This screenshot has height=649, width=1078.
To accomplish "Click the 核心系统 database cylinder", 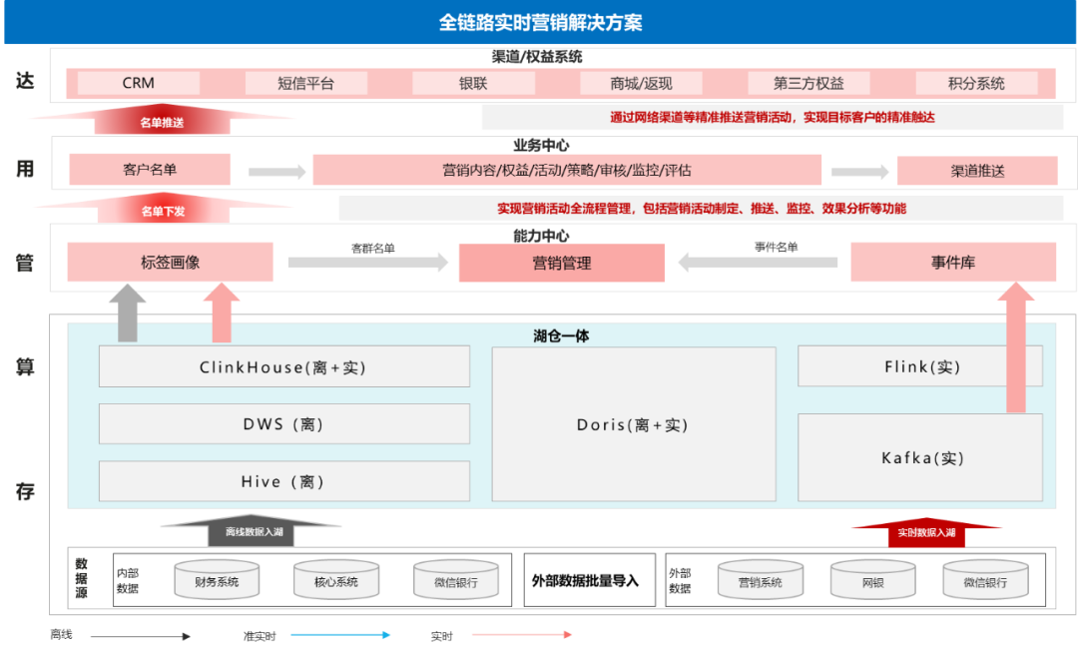I will click(x=336, y=579).
